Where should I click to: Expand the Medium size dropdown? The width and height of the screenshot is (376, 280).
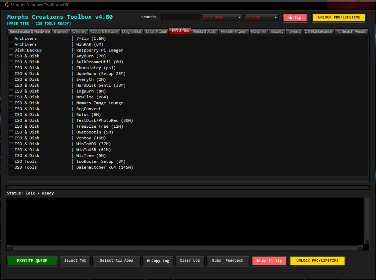pyautogui.click(x=262, y=17)
